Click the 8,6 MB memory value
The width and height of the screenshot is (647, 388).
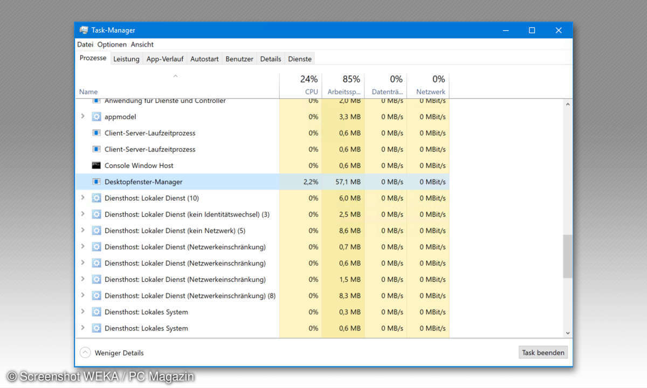350,231
